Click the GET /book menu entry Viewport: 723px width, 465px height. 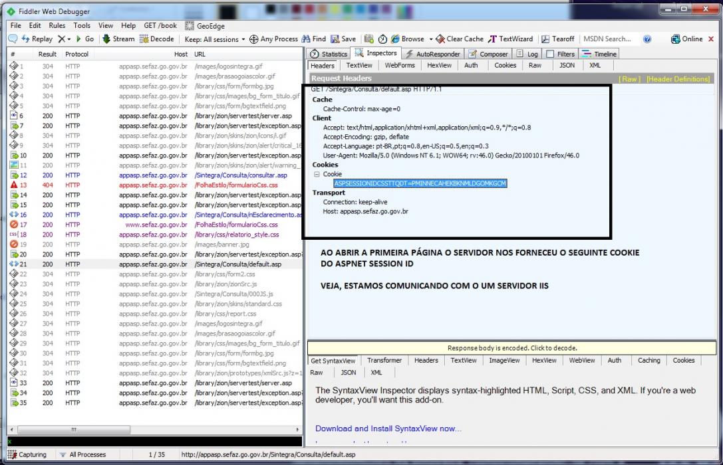(x=160, y=26)
